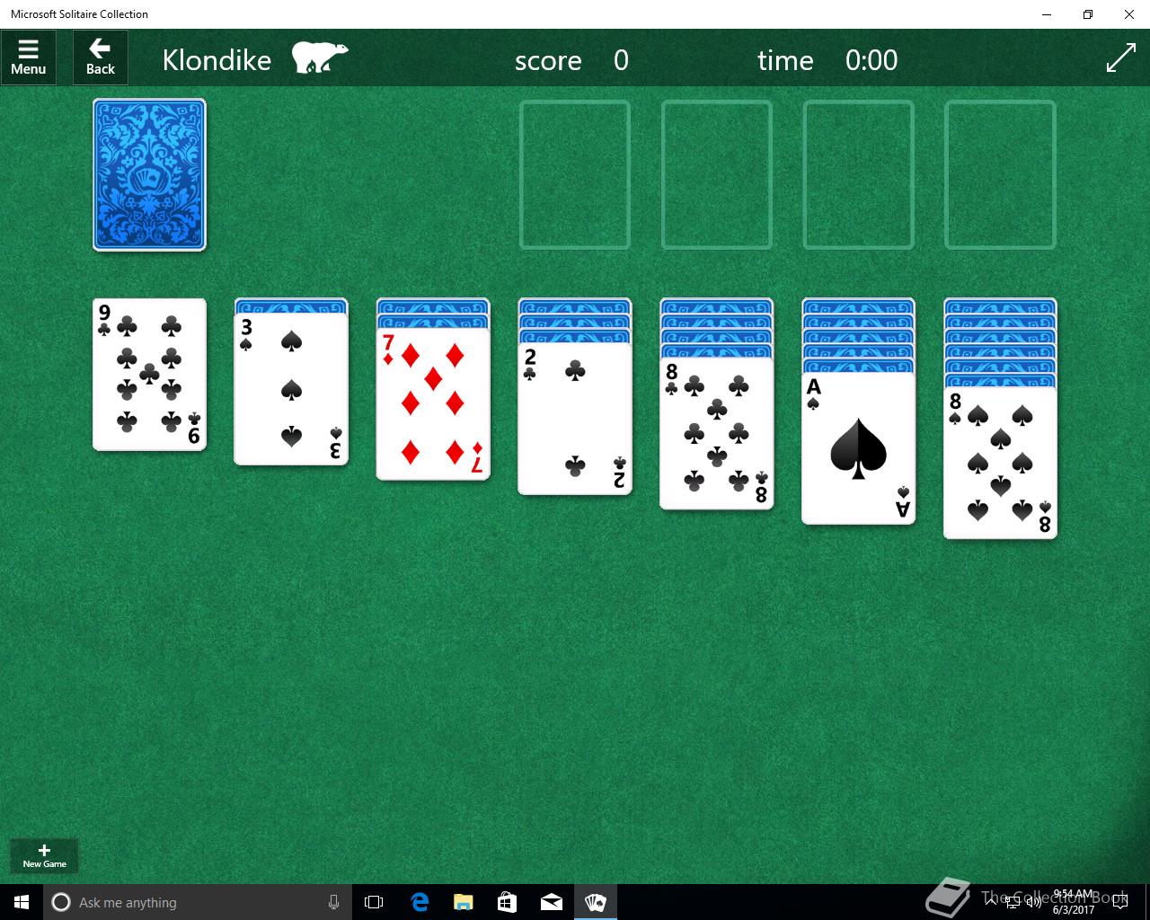Open Task View in the taskbar
This screenshot has height=920, width=1150.
tap(374, 902)
